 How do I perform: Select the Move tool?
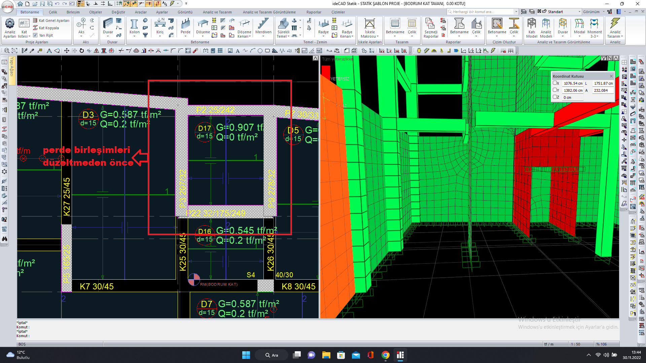click(x=67, y=51)
